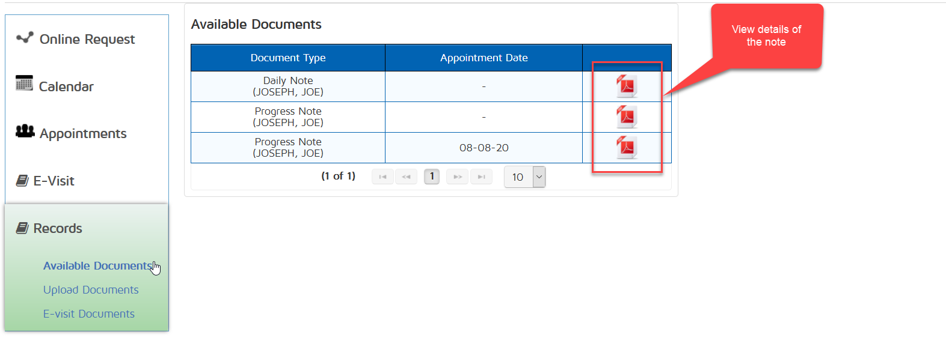Viewport: 946px width, 344px height.
Task: Click the Appointments people icon
Action: click(25, 131)
